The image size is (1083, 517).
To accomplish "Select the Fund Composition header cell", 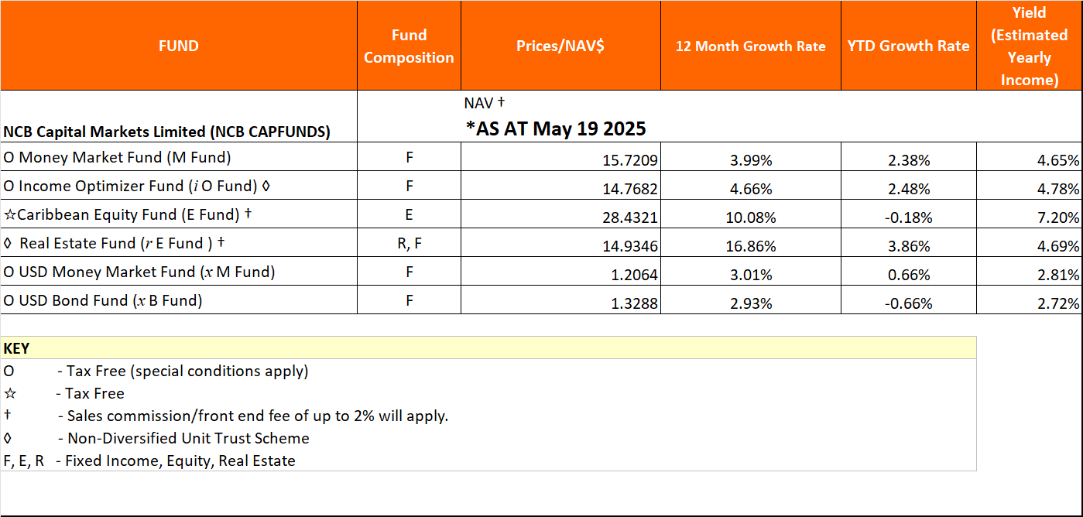I will [409, 46].
